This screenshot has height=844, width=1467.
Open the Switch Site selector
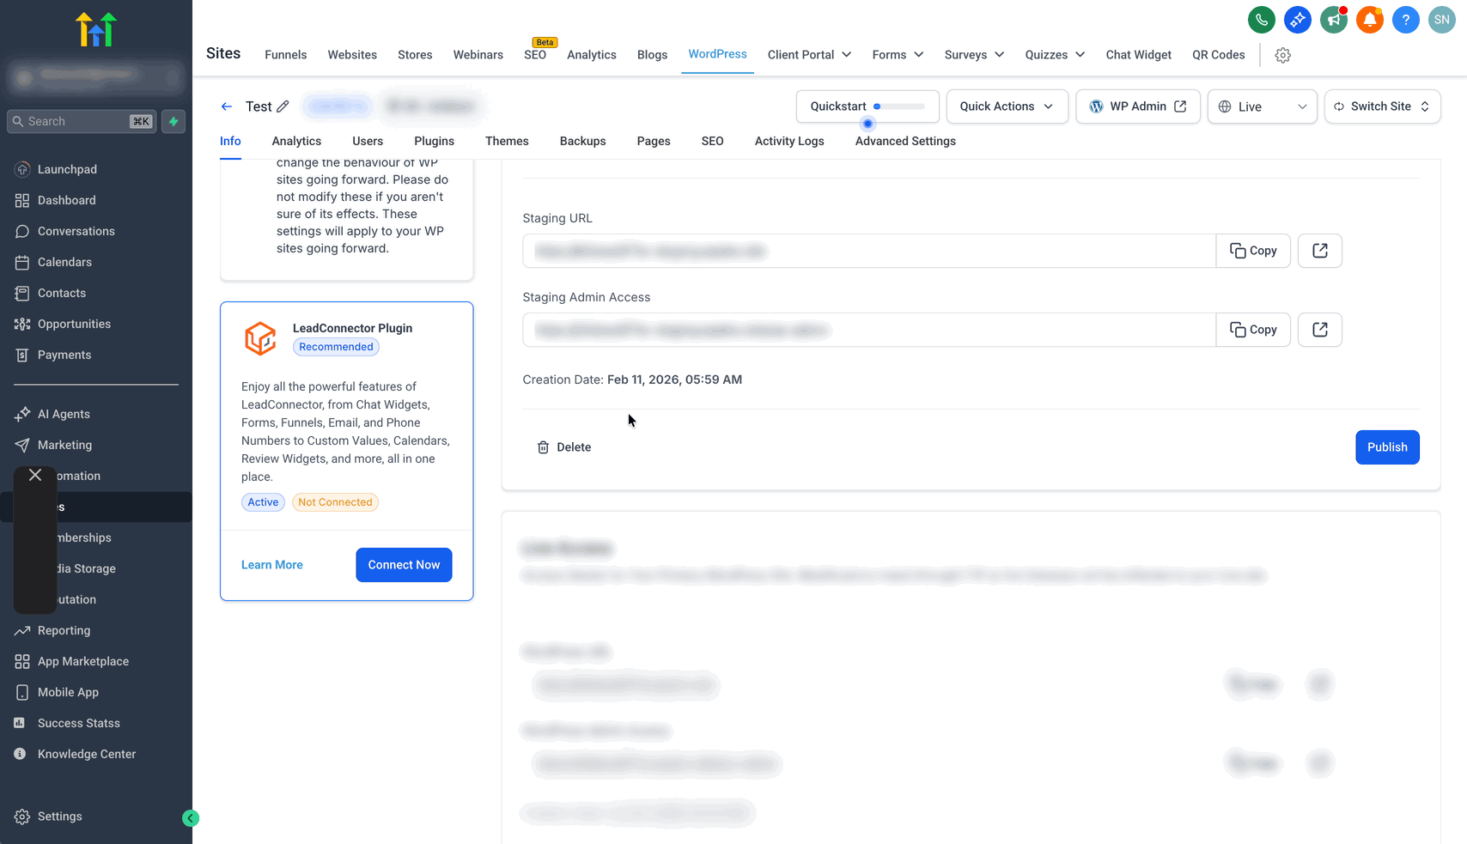[x=1382, y=106]
